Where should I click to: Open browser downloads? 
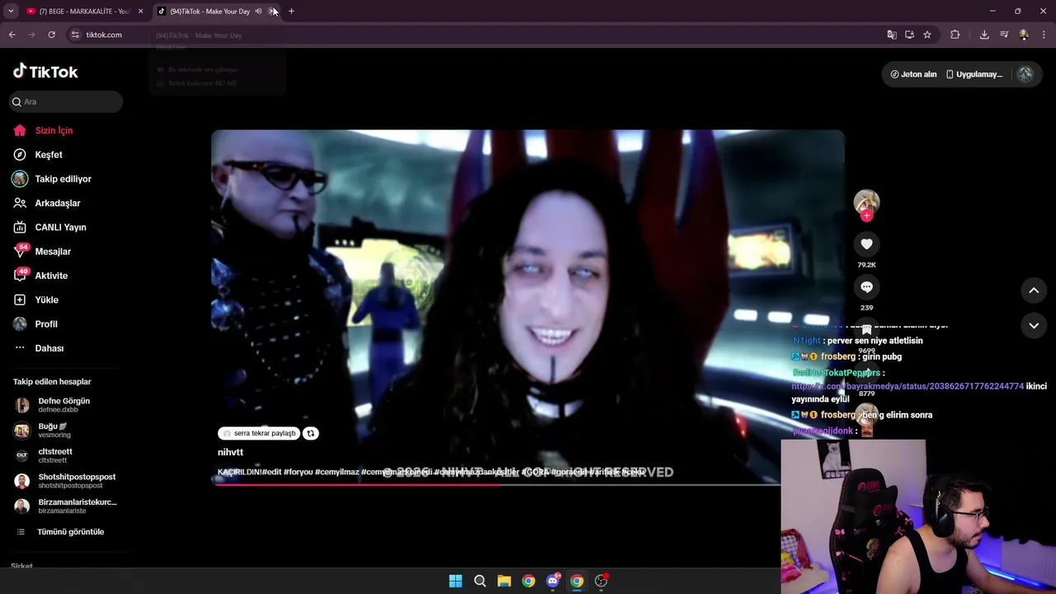click(x=984, y=35)
